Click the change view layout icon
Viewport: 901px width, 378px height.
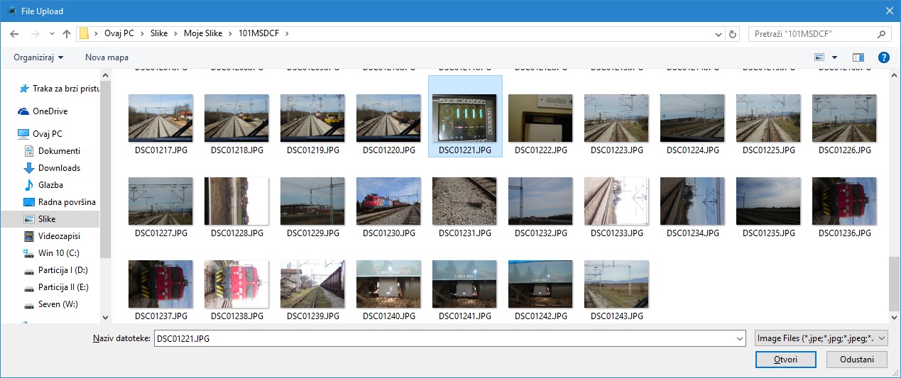(x=820, y=57)
